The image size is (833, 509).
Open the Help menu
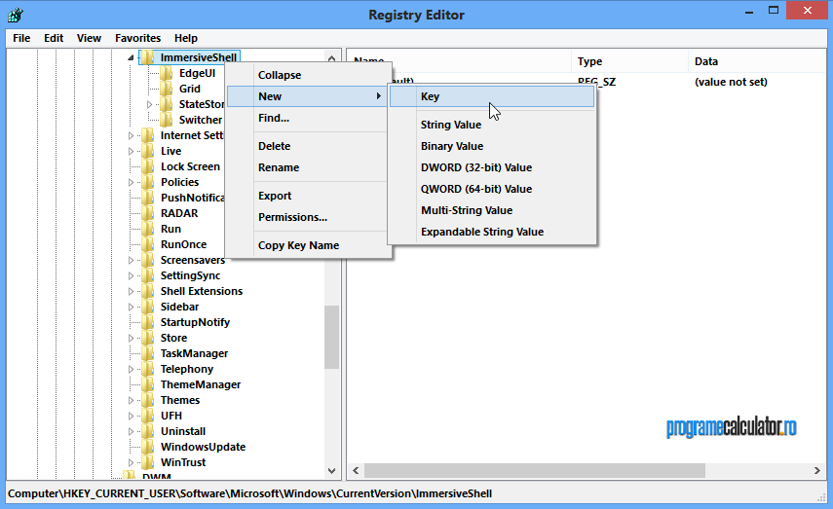tap(186, 38)
